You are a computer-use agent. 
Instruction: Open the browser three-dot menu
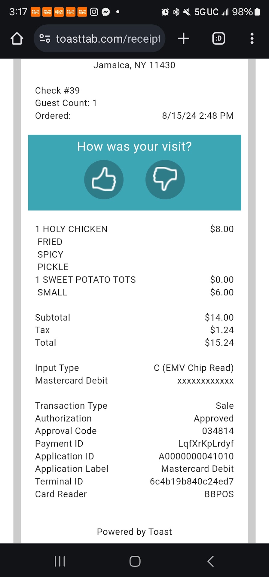pyautogui.click(x=252, y=38)
